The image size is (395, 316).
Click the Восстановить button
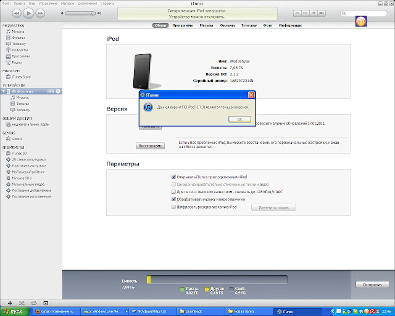(x=150, y=146)
